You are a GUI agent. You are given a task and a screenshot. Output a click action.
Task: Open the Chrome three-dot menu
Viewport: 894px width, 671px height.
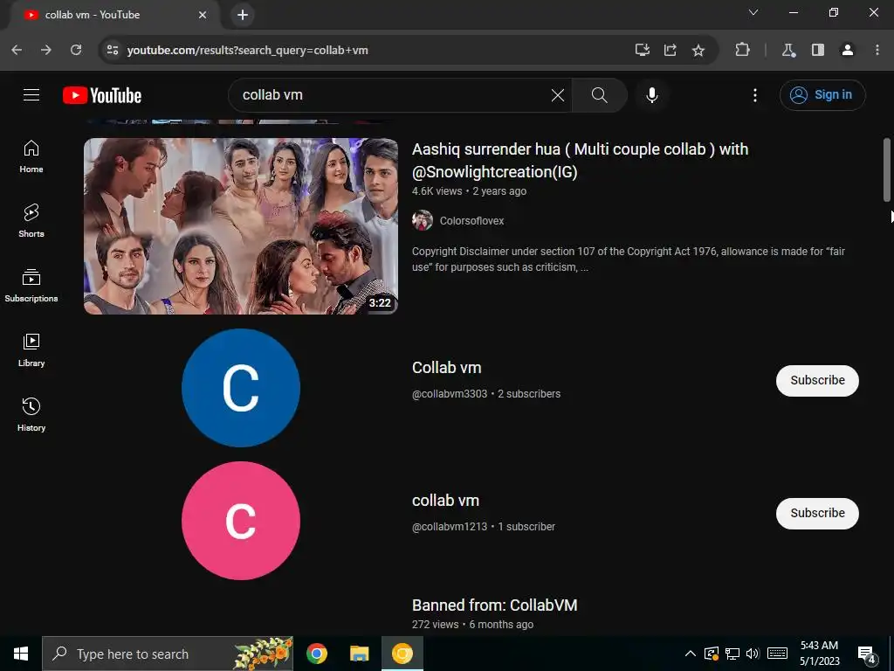point(877,50)
